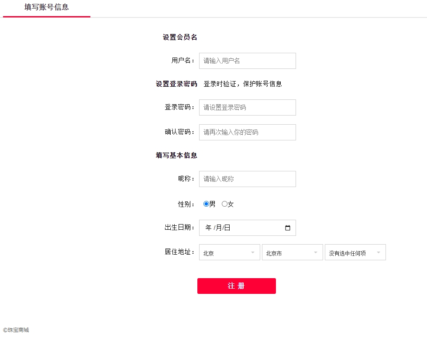The image size is (427, 344).
Task: Open the 填写账号信息 tab
Action: coord(47,7)
